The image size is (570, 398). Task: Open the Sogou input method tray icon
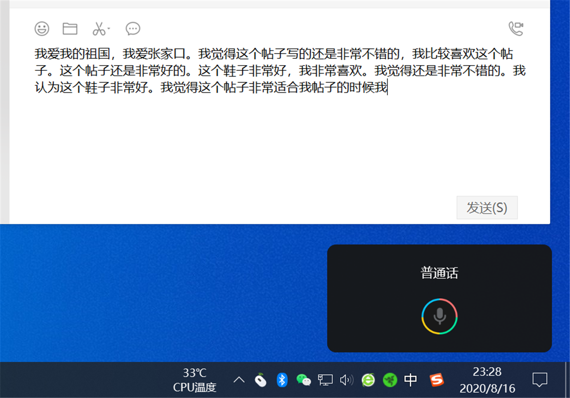(437, 380)
